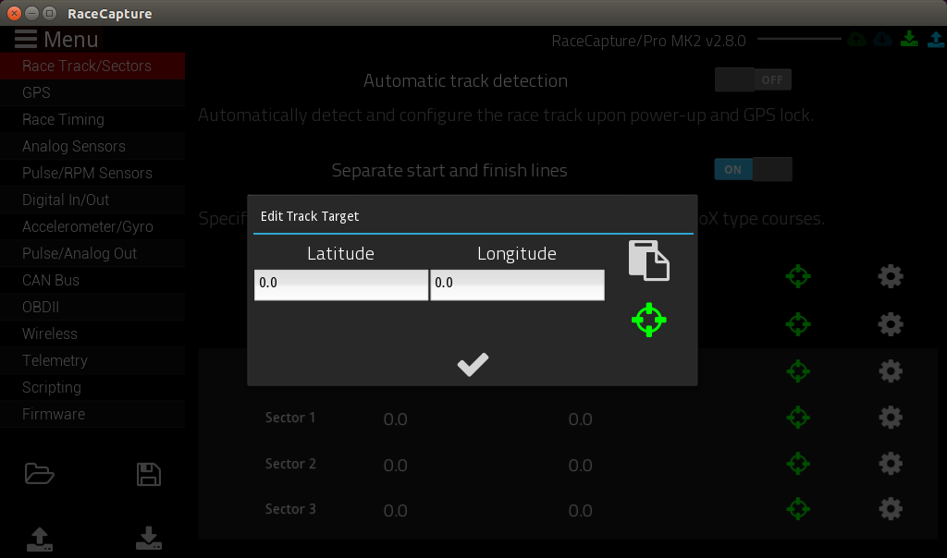This screenshot has width=947, height=558.
Task: Set Sector 2 target with crosshair icon
Action: (x=798, y=464)
